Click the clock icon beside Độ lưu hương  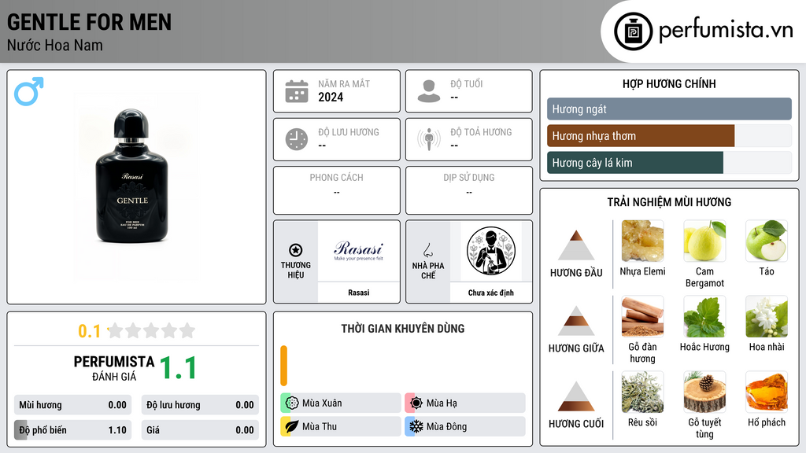(x=297, y=139)
